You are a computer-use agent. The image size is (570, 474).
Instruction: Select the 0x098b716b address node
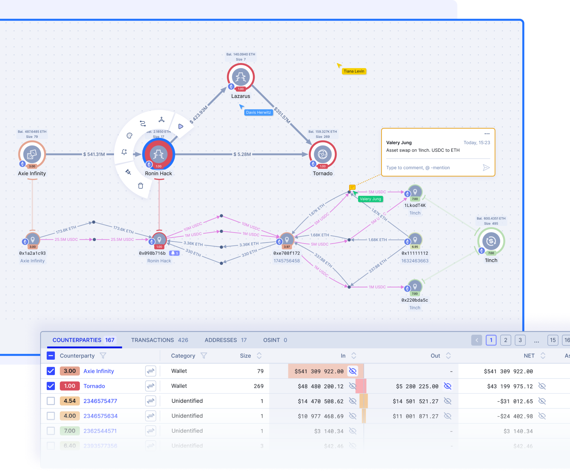[x=159, y=240]
